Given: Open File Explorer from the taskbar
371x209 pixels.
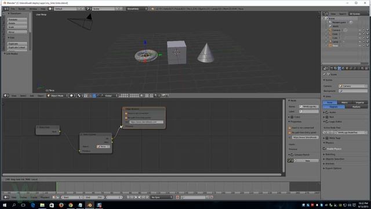Looking at the screenshot, I should click(42, 205).
